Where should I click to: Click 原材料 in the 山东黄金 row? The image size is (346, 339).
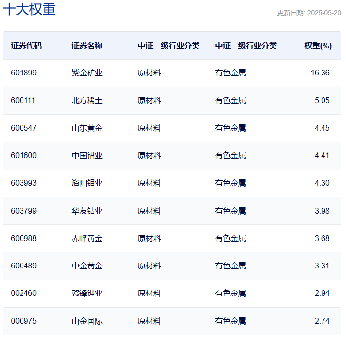point(149,128)
